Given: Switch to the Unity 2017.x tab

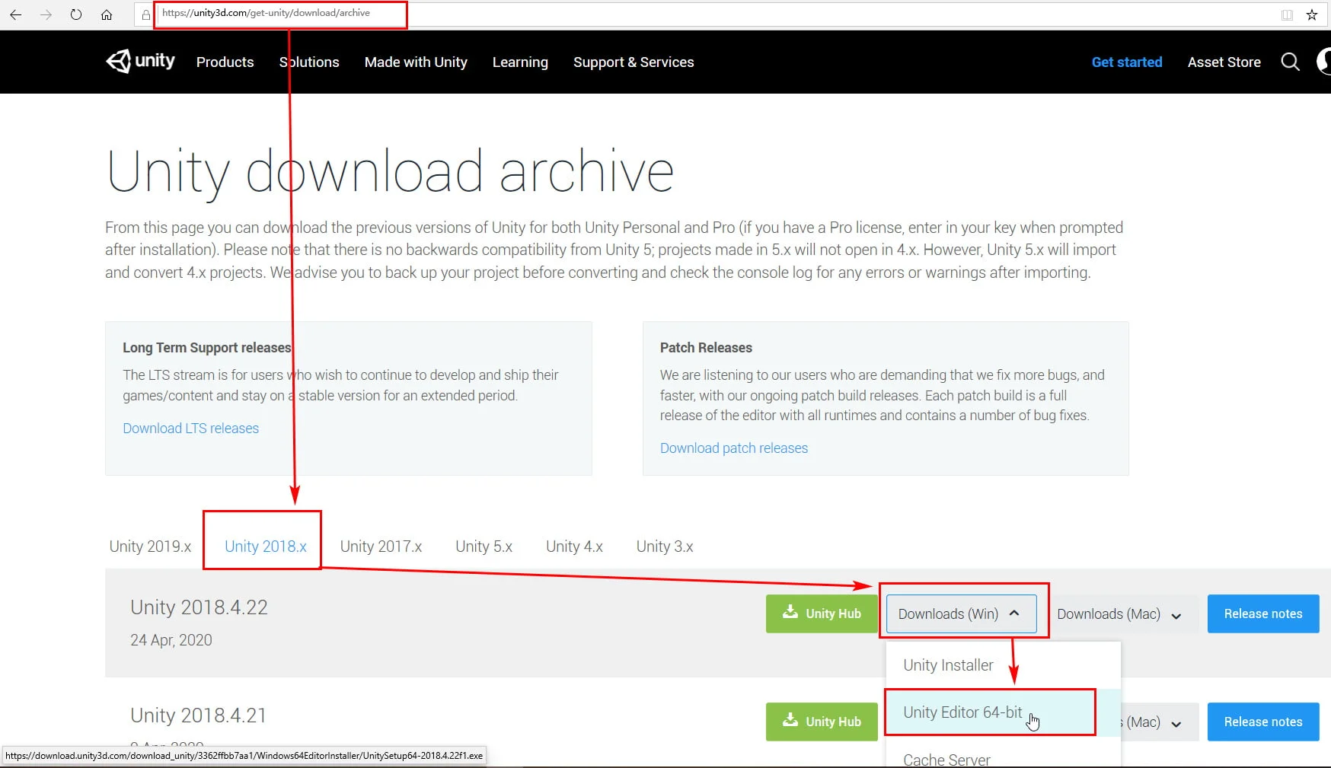Looking at the screenshot, I should pyautogui.click(x=381, y=547).
